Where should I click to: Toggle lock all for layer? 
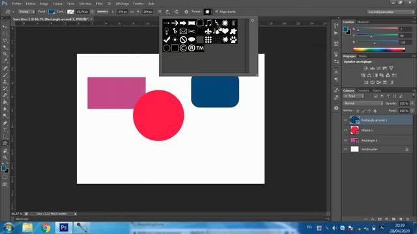[375, 110]
